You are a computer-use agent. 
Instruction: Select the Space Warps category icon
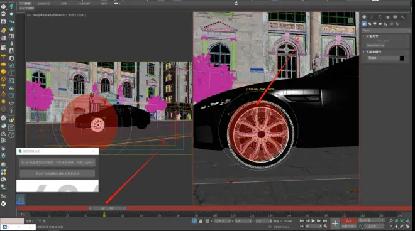click(x=392, y=24)
